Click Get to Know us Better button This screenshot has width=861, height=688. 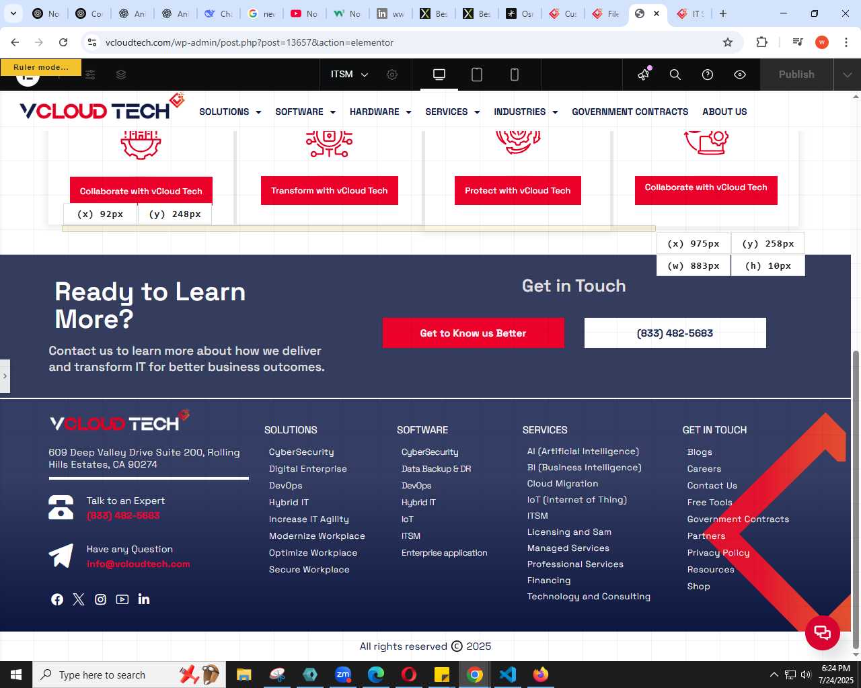coord(474,333)
